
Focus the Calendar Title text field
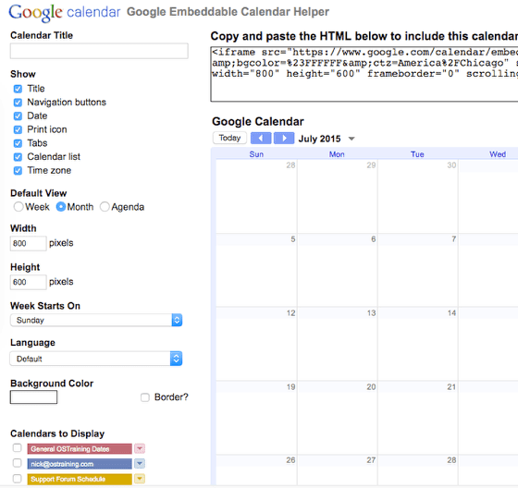(99, 51)
